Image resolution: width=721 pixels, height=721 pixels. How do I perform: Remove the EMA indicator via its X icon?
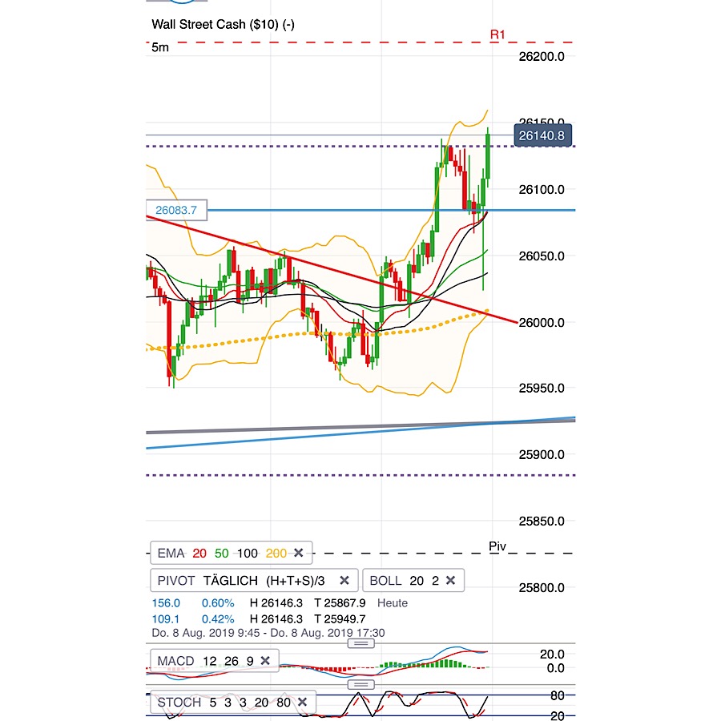click(298, 553)
